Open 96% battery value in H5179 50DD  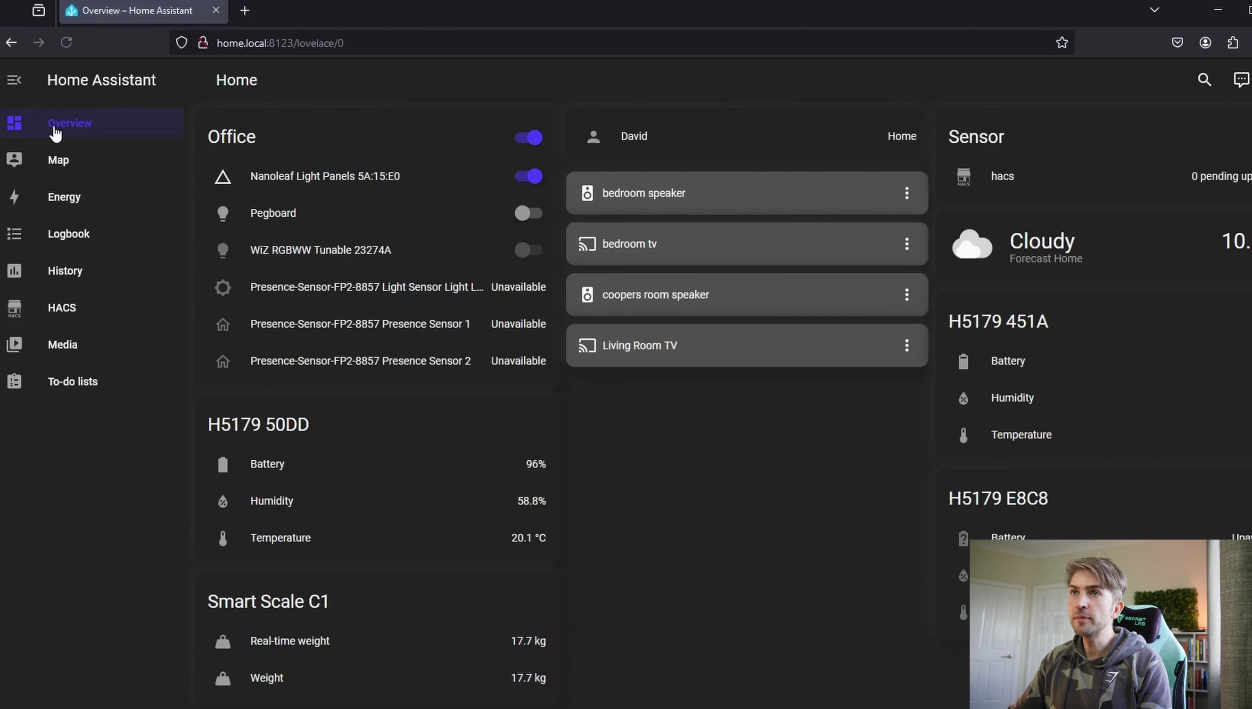(535, 464)
